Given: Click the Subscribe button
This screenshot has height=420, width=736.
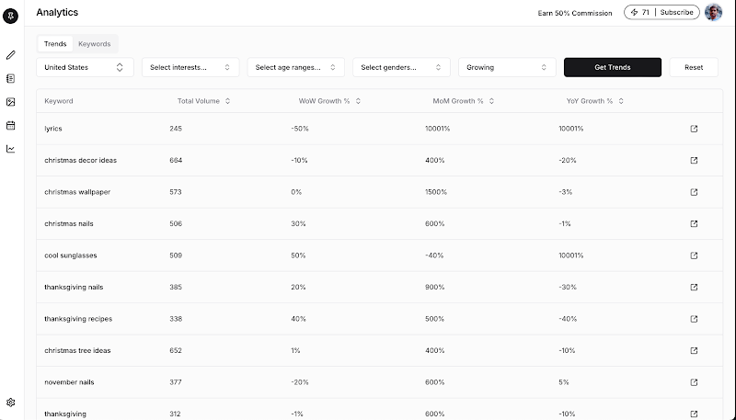Looking at the screenshot, I should point(676,13).
